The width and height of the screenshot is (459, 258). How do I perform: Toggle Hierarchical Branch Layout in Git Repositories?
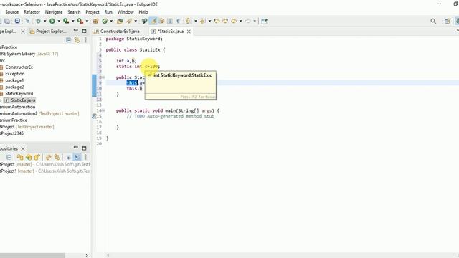(x=68, y=157)
